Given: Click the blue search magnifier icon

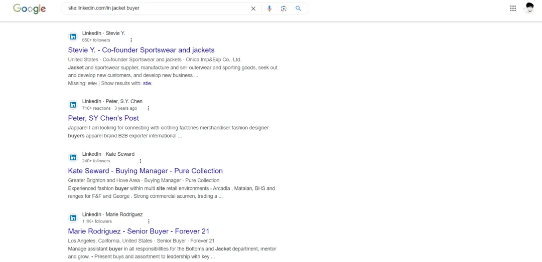Looking at the screenshot, I should tap(298, 9).
